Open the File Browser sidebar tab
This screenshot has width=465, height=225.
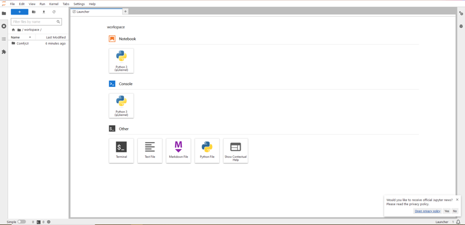(4, 13)
